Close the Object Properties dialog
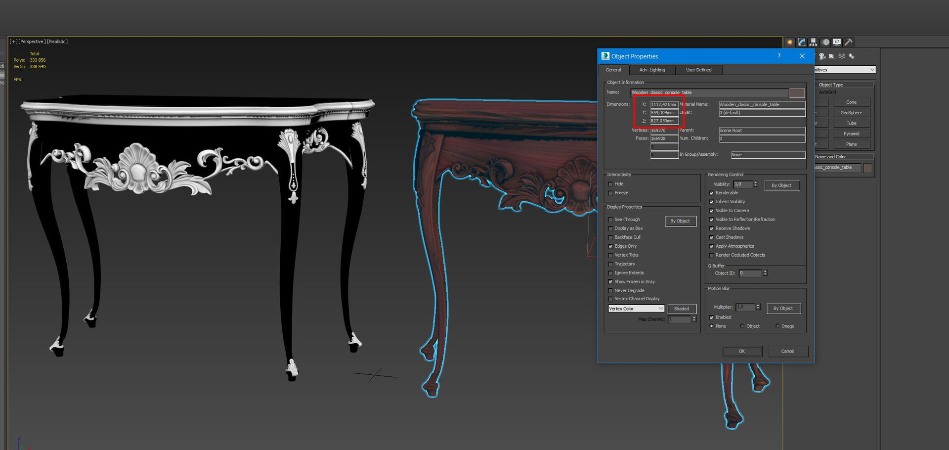The height and width of the screenshot is (450, 949). pyautogui.click(x=802, y=56)
